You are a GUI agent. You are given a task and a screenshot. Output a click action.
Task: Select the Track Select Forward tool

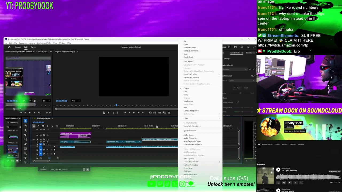25,126
